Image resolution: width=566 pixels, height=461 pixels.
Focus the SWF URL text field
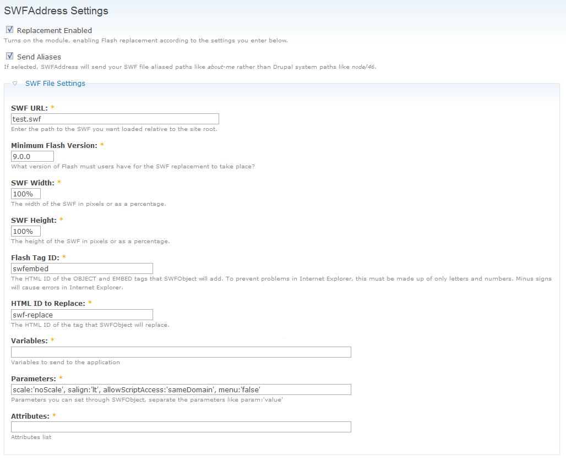[115, 119]
